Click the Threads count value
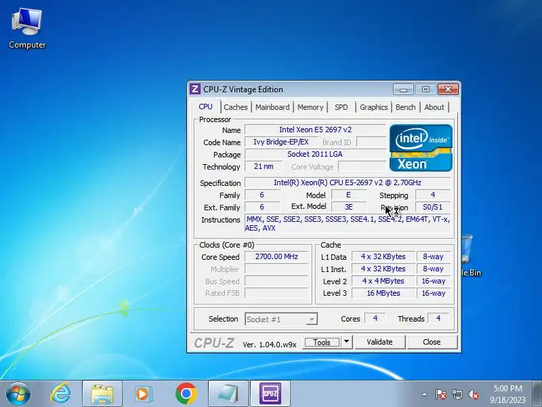The height and width of the screenshot is (407, 542). coord(438,318)
